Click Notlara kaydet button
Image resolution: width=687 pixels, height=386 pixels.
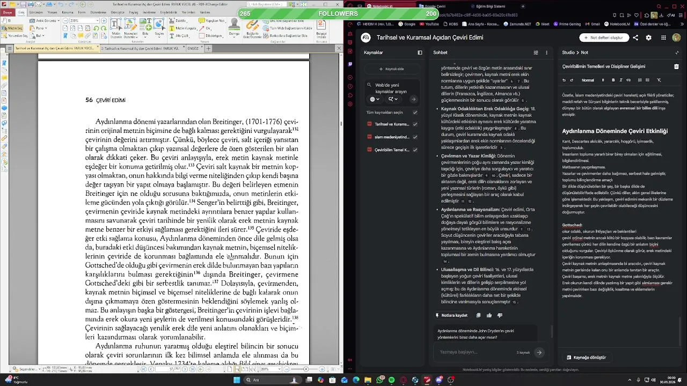pos(451,315)
